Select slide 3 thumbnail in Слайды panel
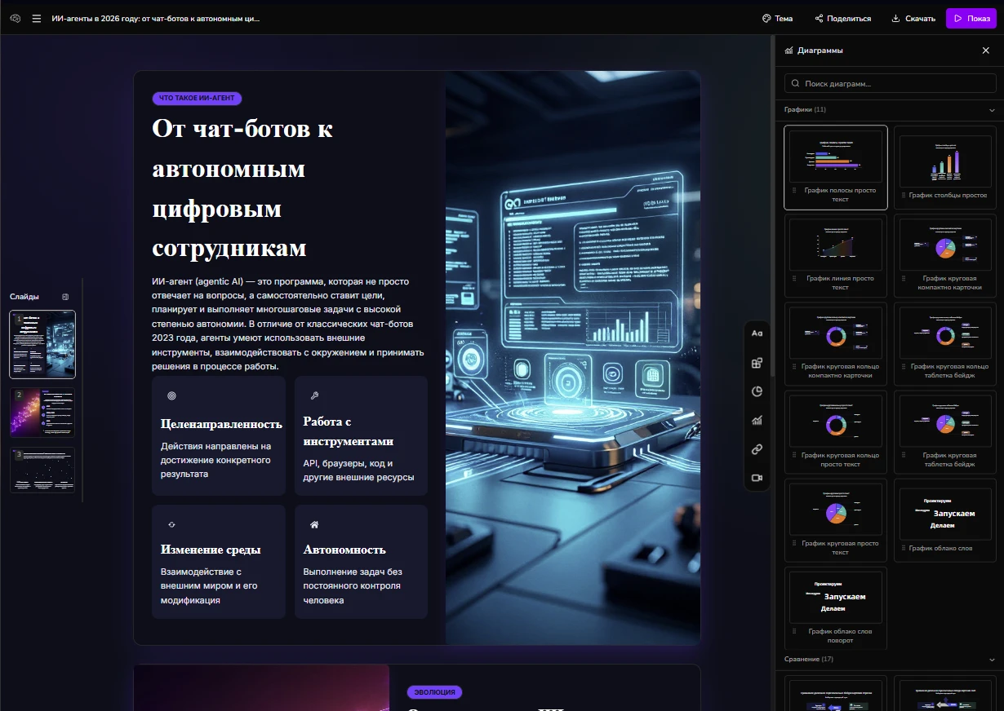The height and width of the screenshot is (711, 1004). [42, 470]
